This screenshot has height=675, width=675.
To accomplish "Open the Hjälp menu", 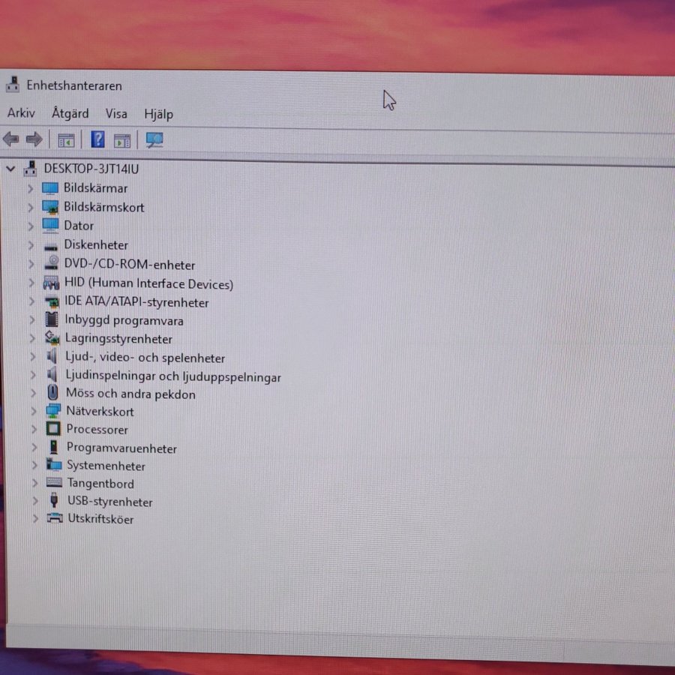I will 158,114.
